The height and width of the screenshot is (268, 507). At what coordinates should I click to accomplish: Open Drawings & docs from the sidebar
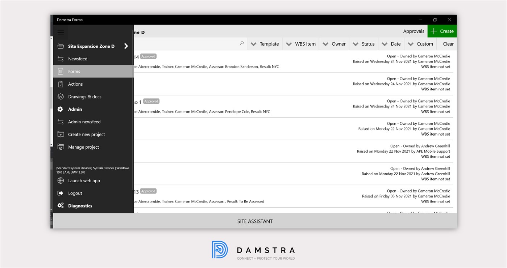click(x=61, y=97)
